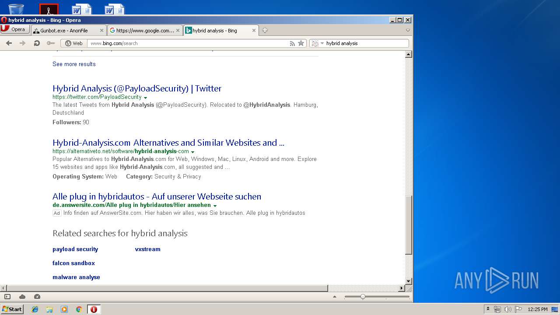Launch Internet Explorer from taskbar
The height and width of the screenshot is (315, 560).
point(35,309)
